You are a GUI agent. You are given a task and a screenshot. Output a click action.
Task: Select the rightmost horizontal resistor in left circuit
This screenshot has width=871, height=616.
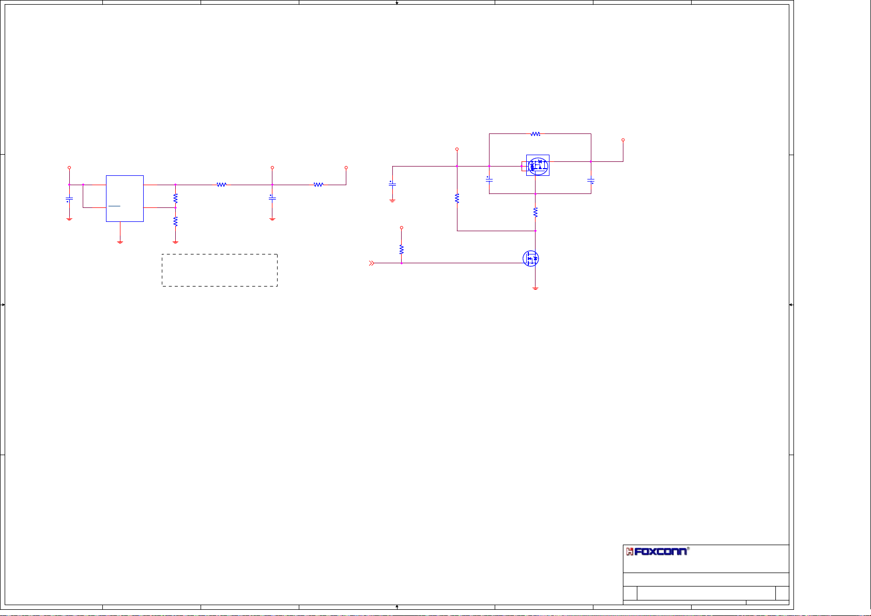click(x=318, y=185)
